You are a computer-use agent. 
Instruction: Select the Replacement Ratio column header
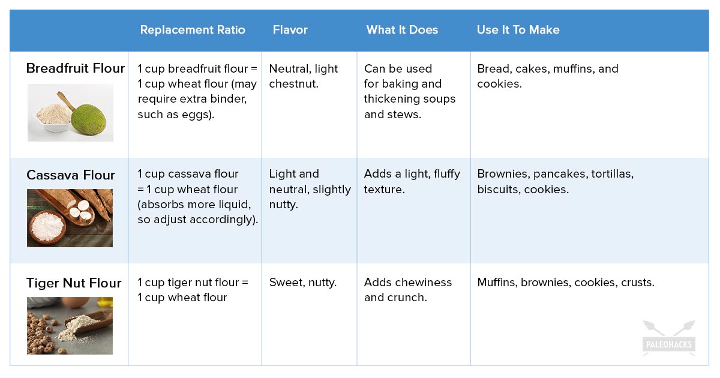click(x=193, y=30)
